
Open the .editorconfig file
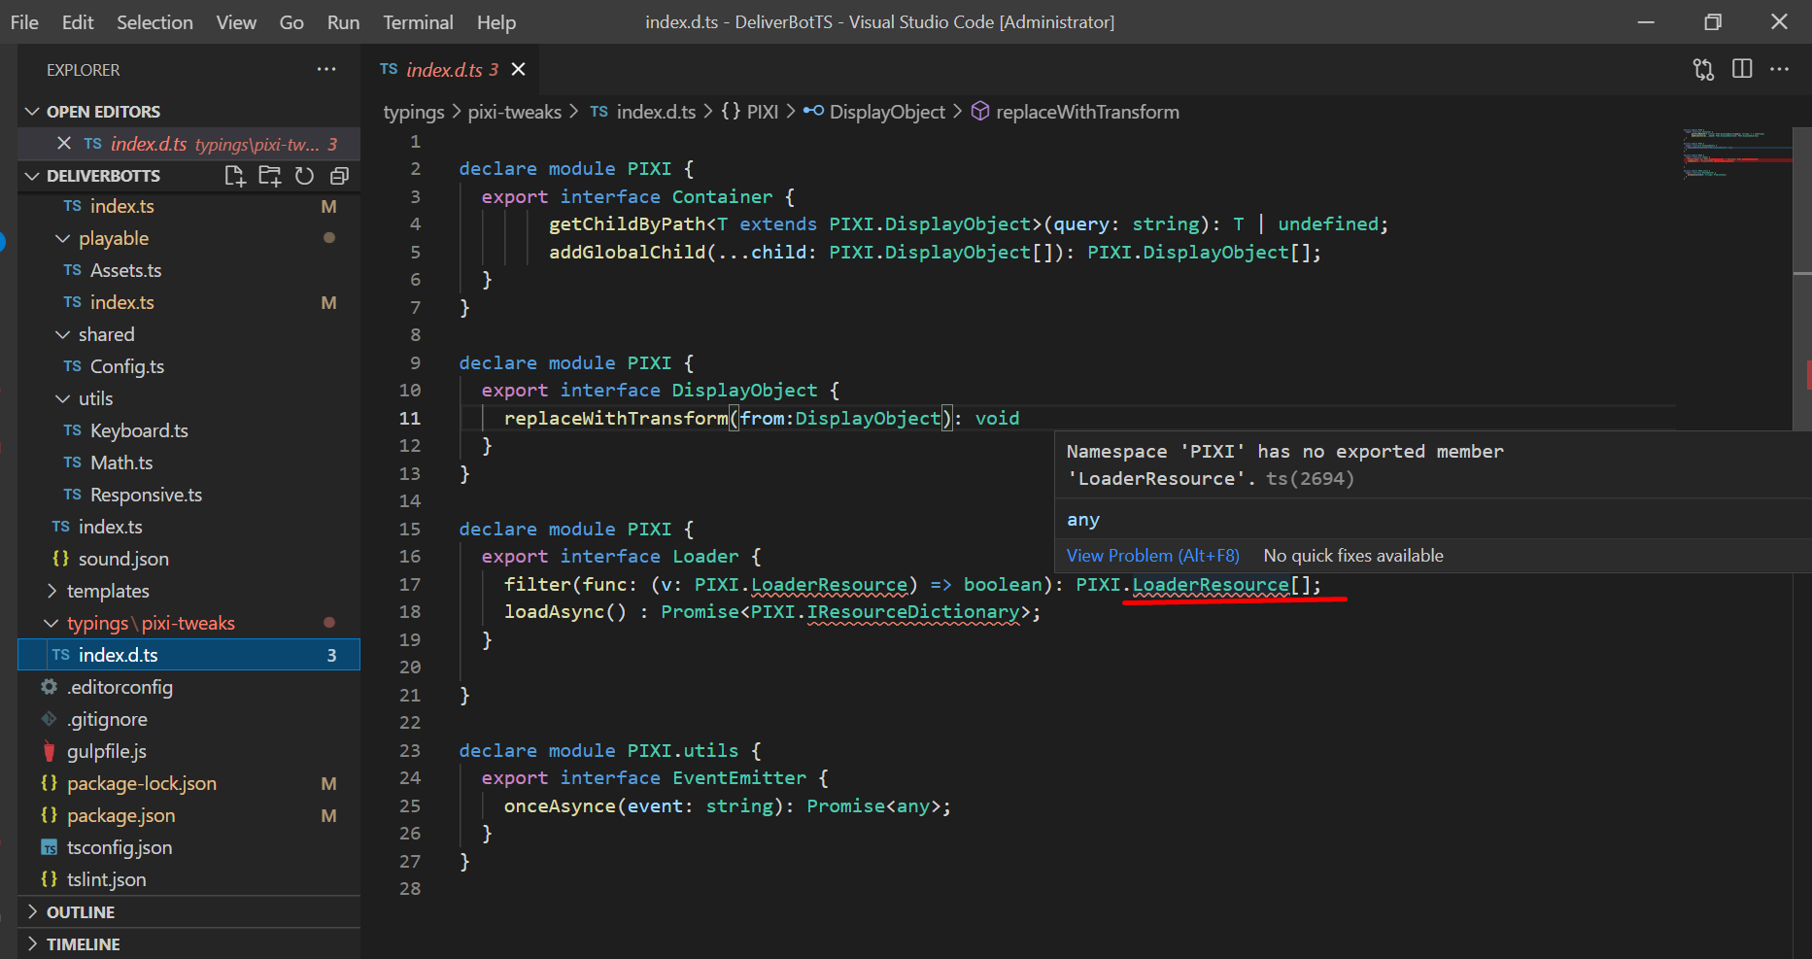120,687
